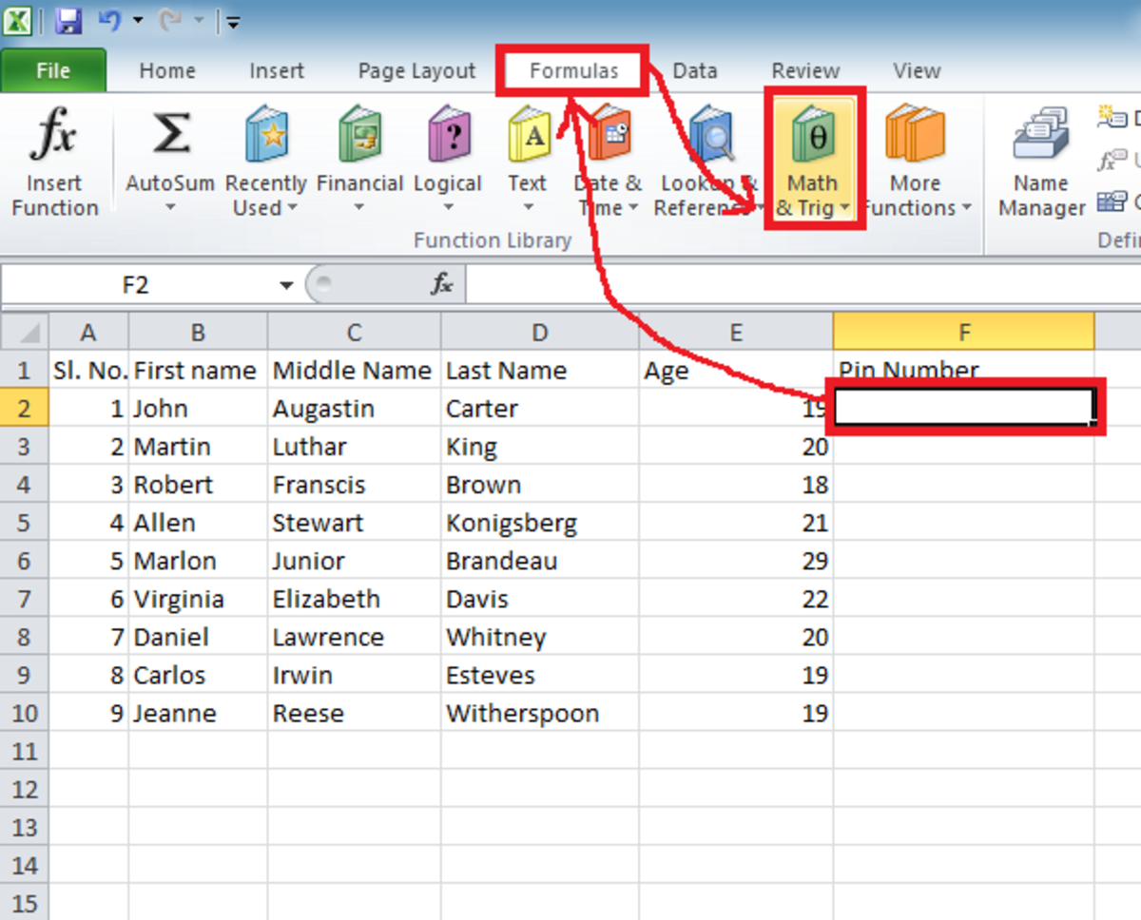Viewport: 1141px width, 920px height.
Task: Open the Logical functions book icon
Action: coord(448,136)
